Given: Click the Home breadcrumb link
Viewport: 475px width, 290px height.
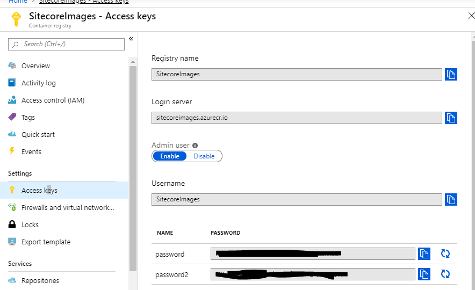Looking at the screenshot, I should tap(17, 2).
